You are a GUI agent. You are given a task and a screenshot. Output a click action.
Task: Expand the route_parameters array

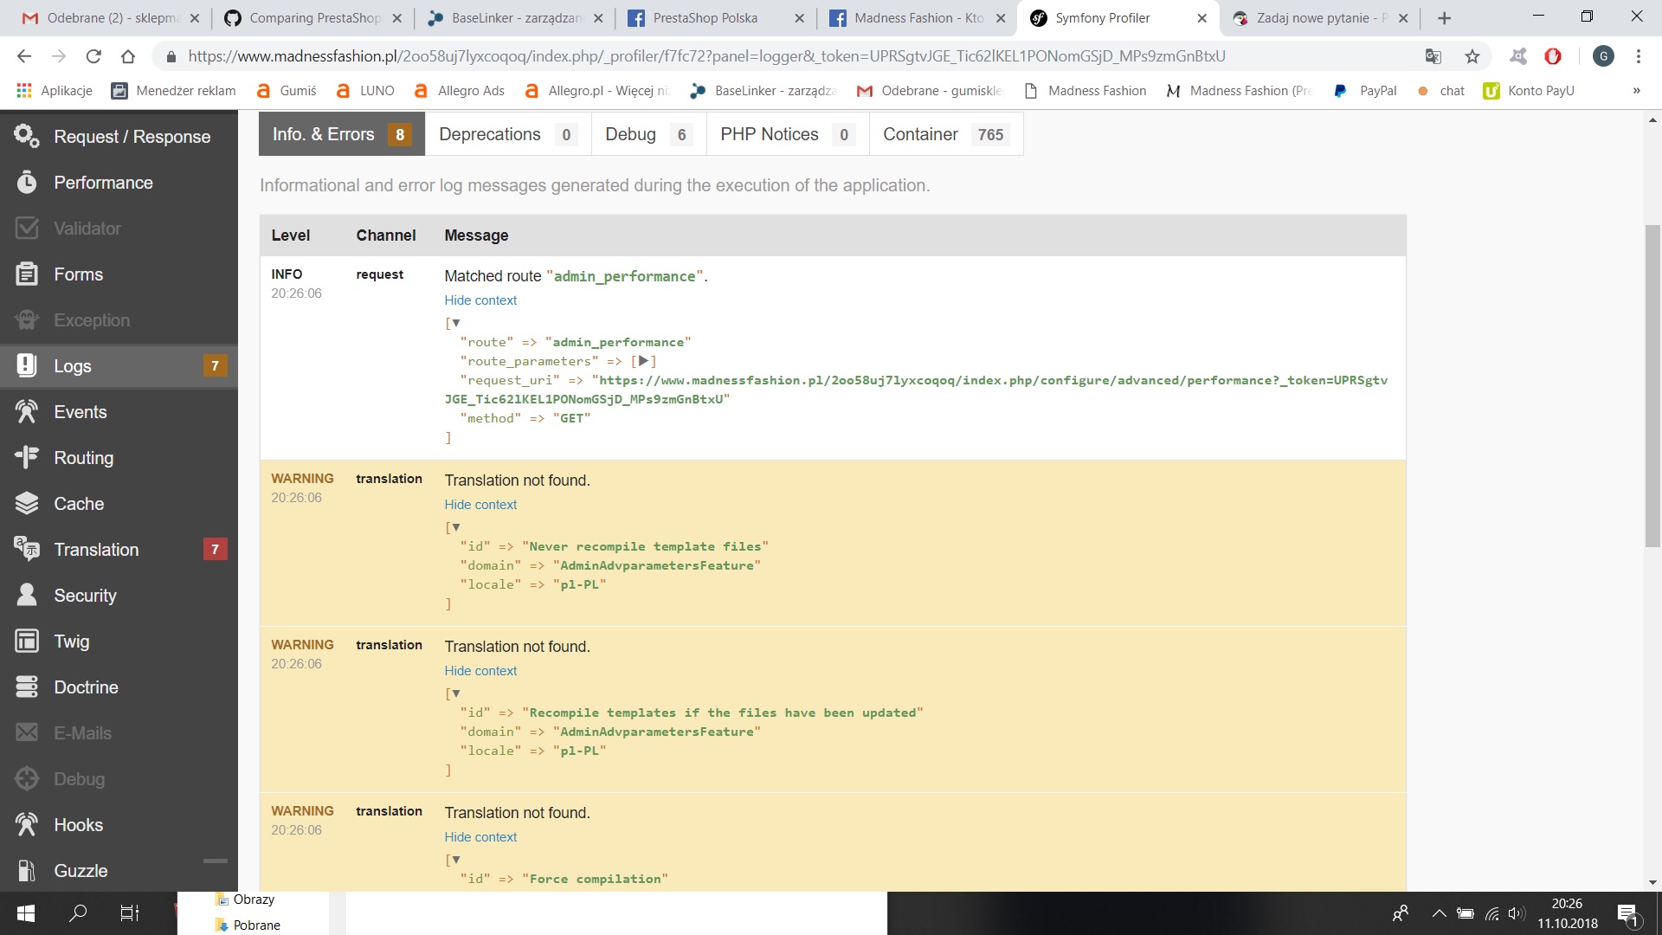click(x=643, y=361)
